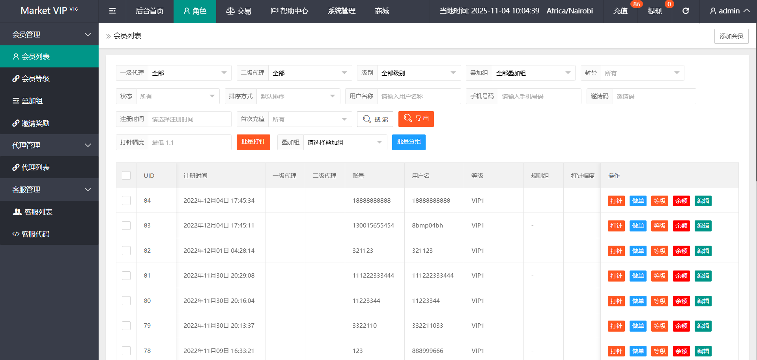Open the 帮助中心 top menu item
Viewport: 757px width, 360px height.
tap(290, 11)
